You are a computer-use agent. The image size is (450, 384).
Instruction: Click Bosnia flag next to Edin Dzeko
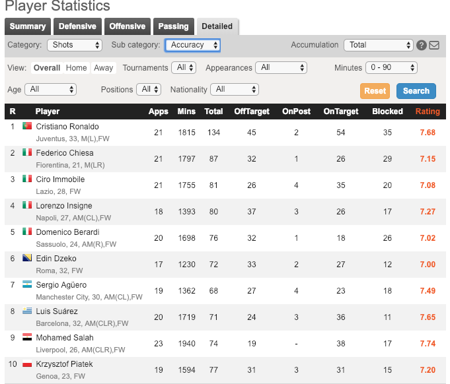27,258
